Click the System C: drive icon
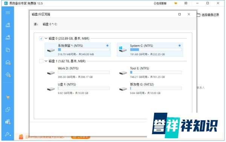 coord(123,49)
